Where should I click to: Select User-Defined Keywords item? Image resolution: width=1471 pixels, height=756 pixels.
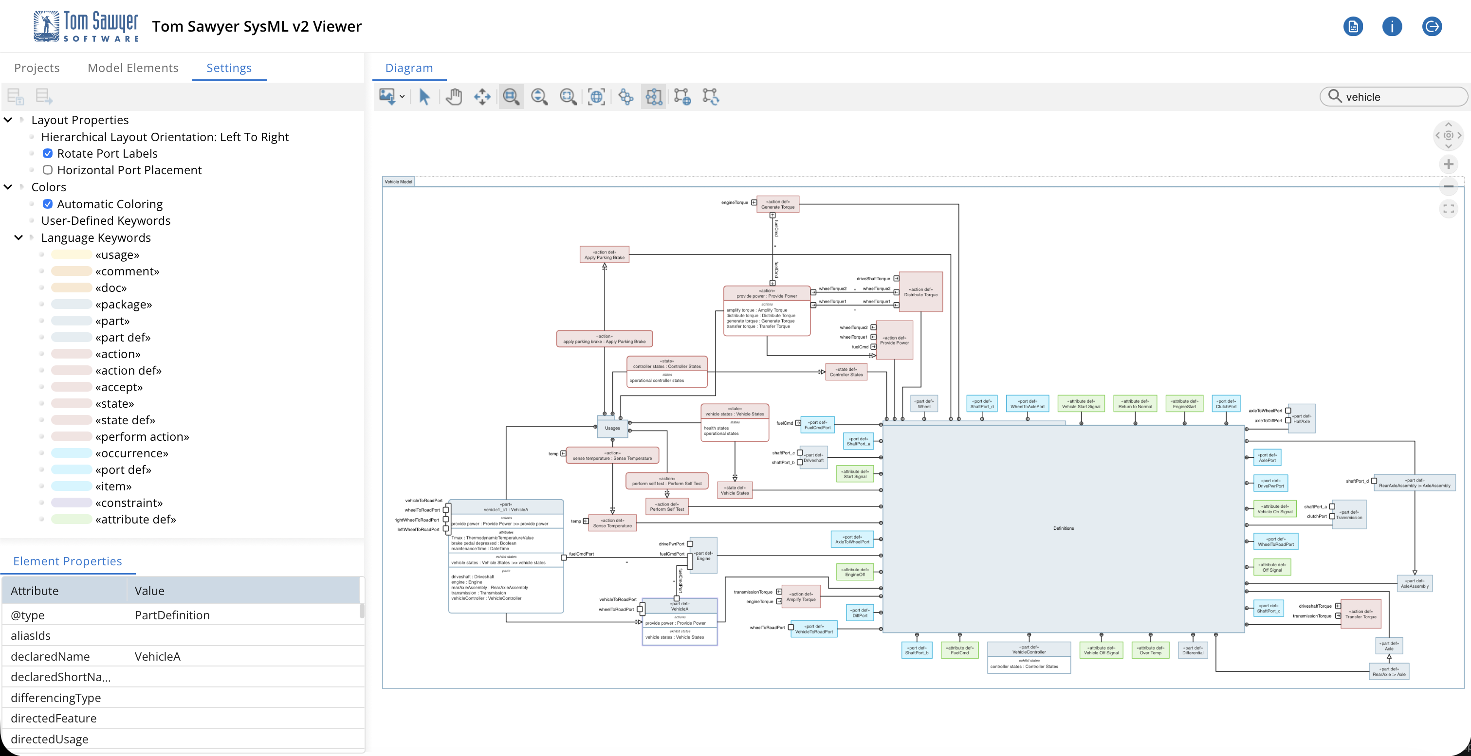[106, 221]
